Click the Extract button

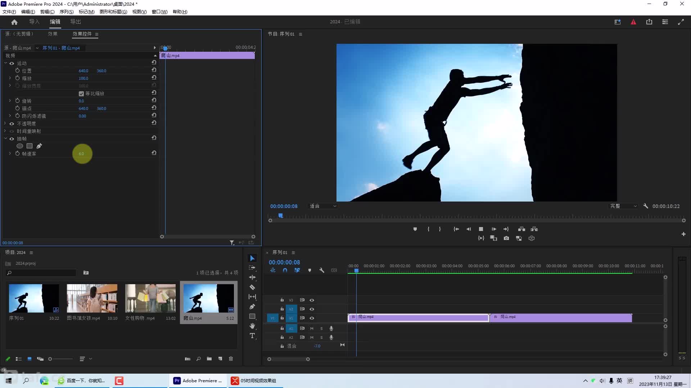(x=534, y=229)
